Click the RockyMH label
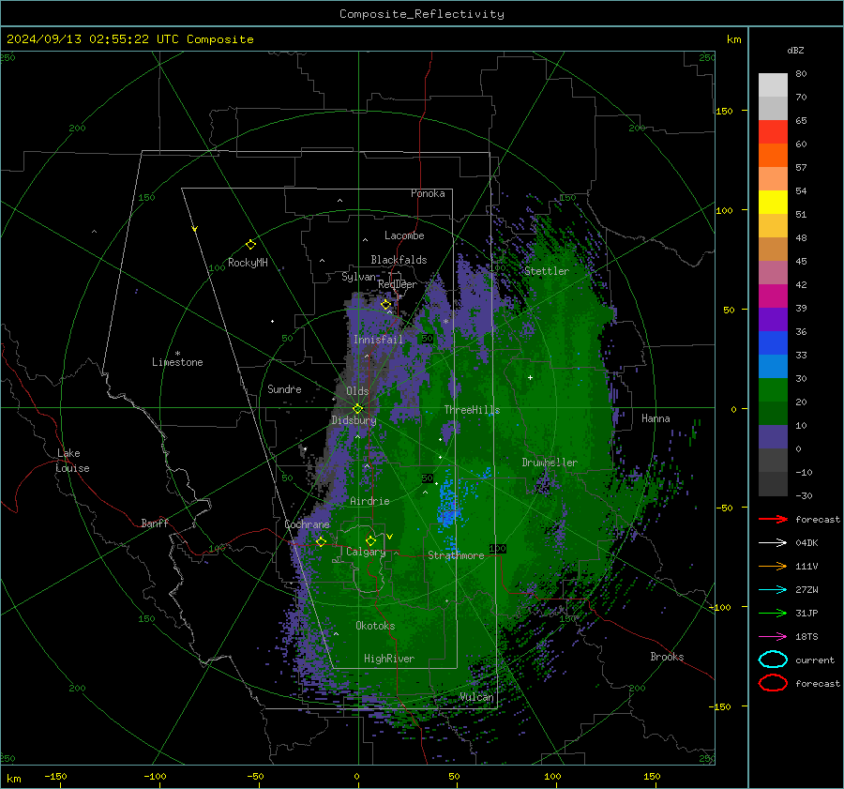The width and height of the screenshot is (844, 789). coord(248,263)
